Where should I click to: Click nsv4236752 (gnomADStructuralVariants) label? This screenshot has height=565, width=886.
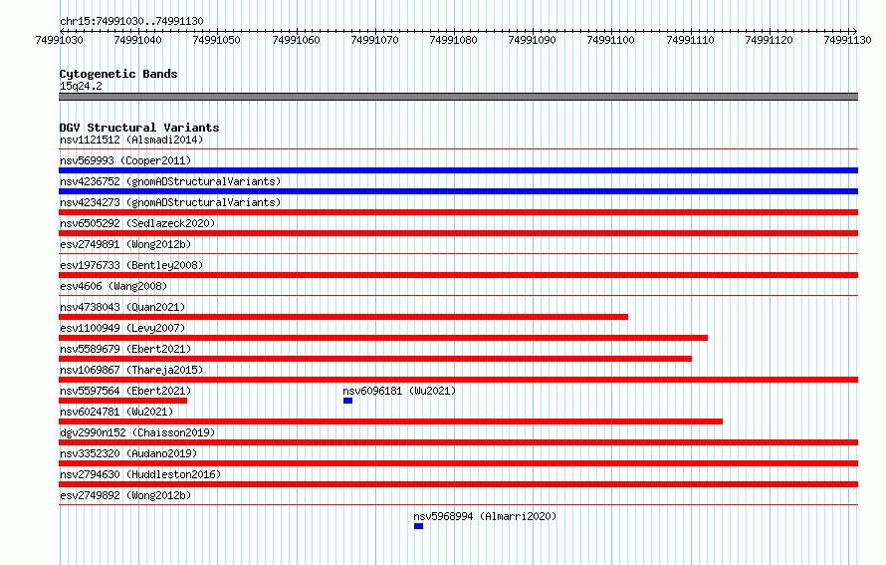tap(170, 181)
